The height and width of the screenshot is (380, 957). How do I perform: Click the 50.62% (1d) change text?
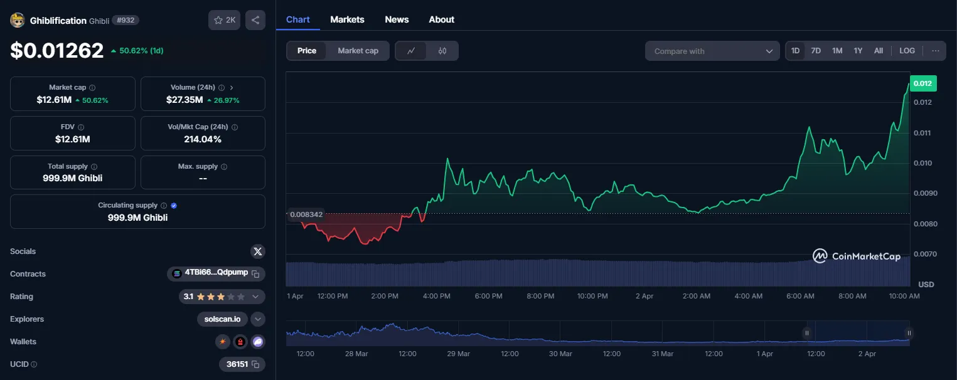[137, 50]
